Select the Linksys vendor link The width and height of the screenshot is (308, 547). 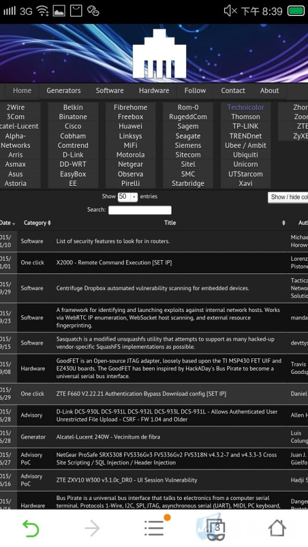click(x=130, y=136)
